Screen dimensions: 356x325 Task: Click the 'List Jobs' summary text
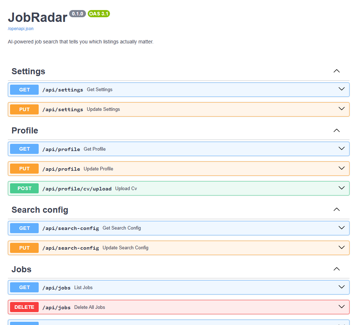click(83, 287)
